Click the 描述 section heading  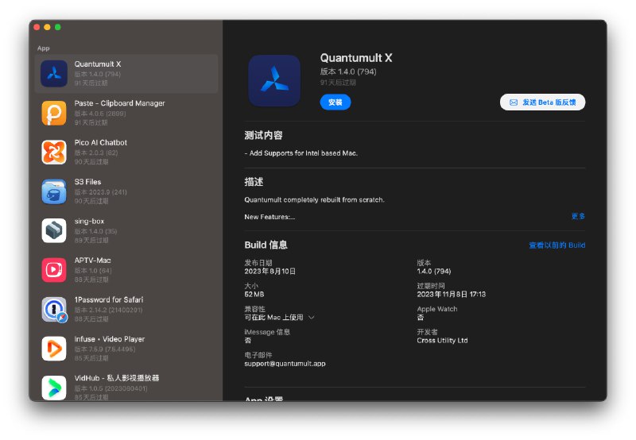point(254,182)
